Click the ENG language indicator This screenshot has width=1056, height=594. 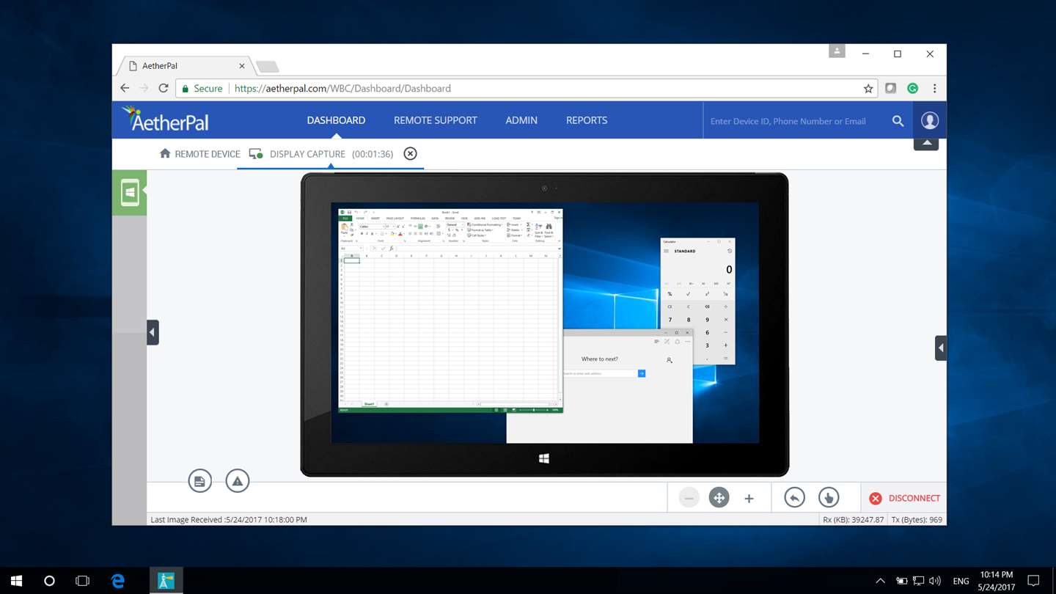click(961, 581)
